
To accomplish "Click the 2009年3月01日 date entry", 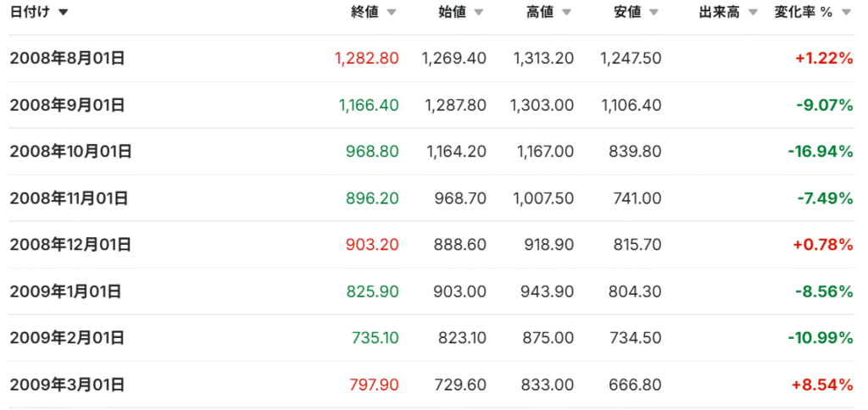I will 67,385.
